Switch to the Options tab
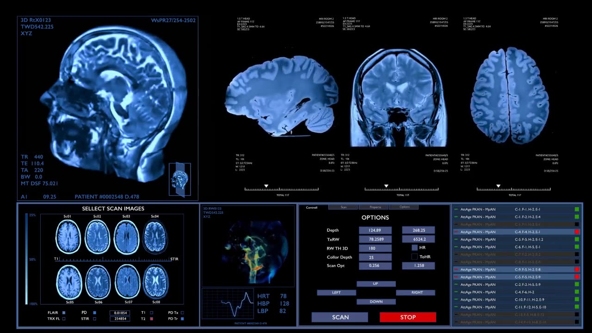Image resolution: width=592 pixels, height=333 pixels. (404, 207)
